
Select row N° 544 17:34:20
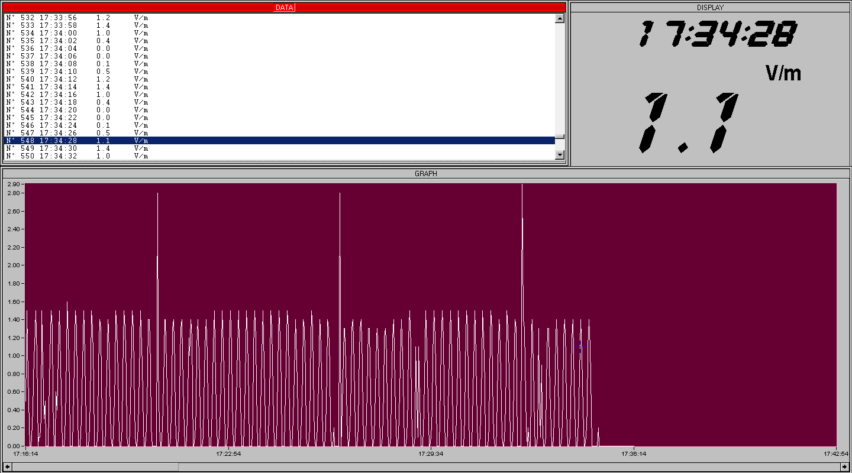point(279,110)
